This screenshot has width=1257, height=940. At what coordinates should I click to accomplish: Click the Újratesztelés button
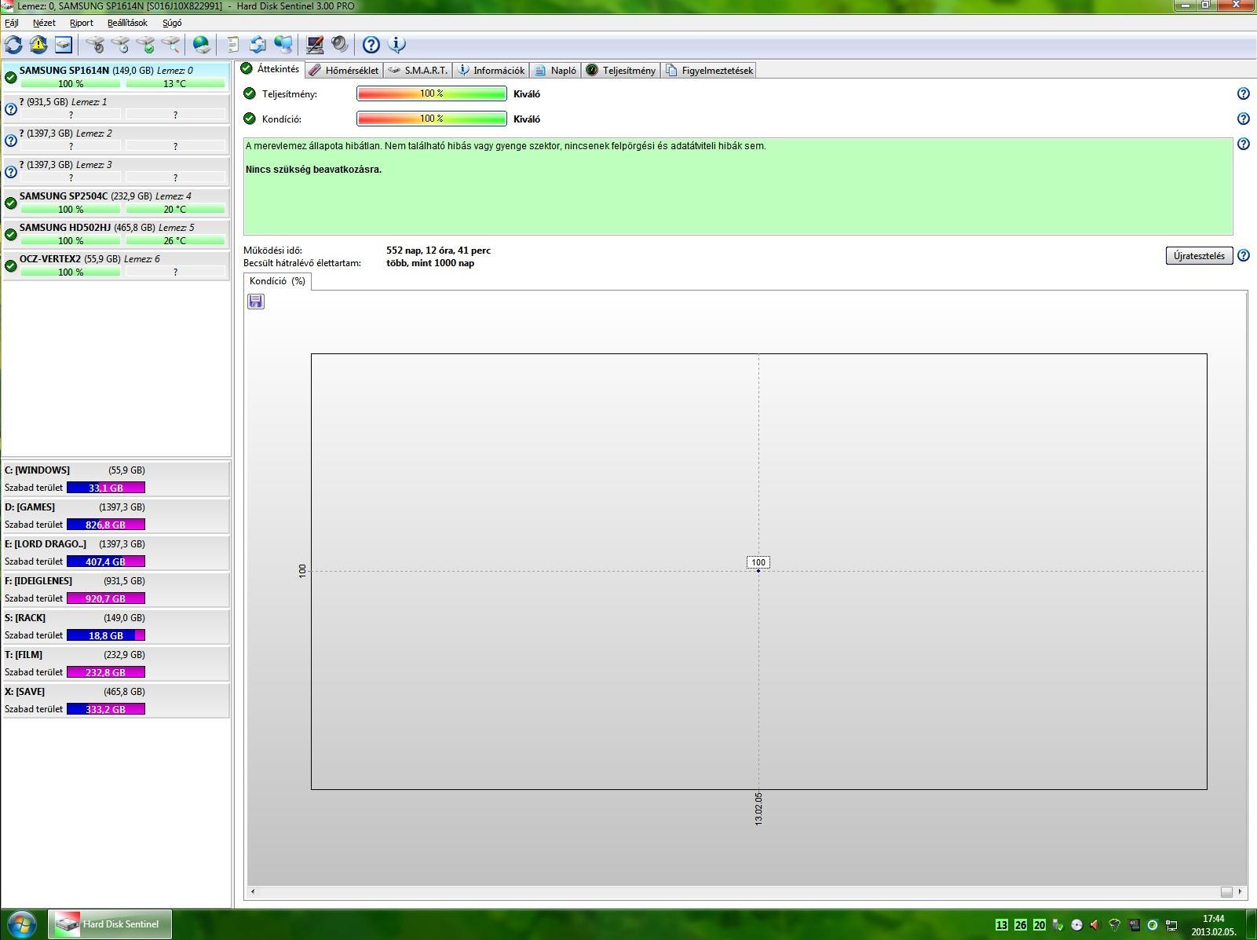(x=1199, y=256)
